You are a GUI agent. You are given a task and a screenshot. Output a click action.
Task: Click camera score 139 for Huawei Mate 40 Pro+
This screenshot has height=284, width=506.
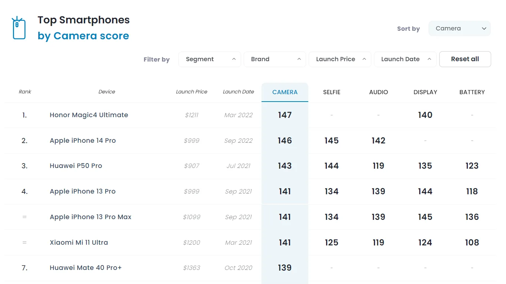coord(285,268)
